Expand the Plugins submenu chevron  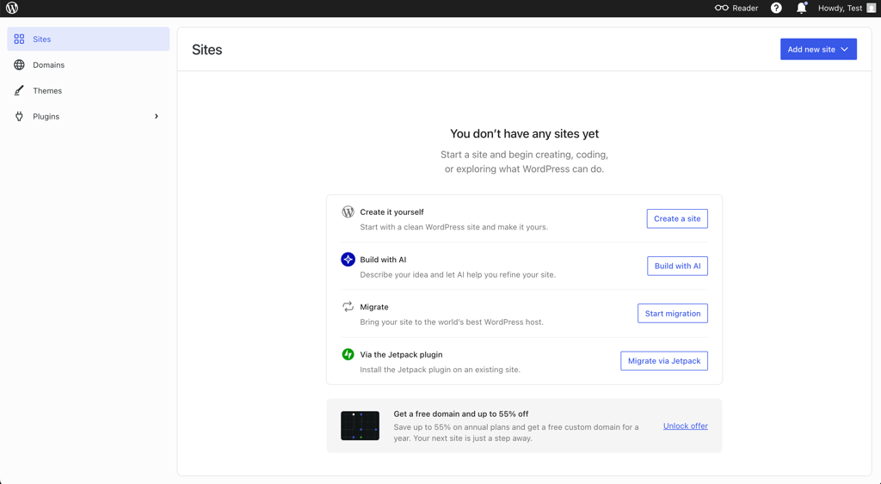pyautogui.click(x=157, y=116)
